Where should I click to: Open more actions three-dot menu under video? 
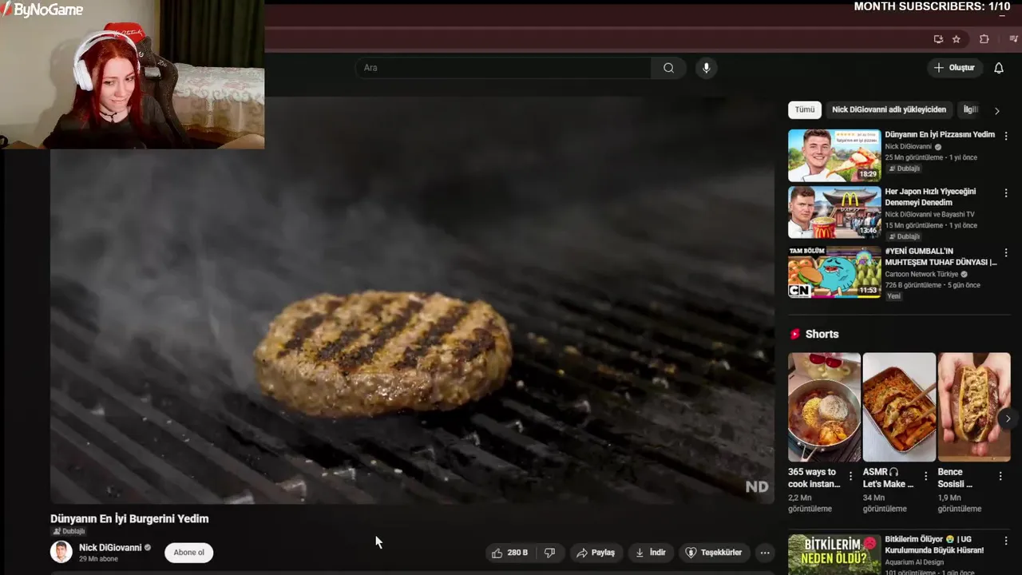tap(765, 553)
